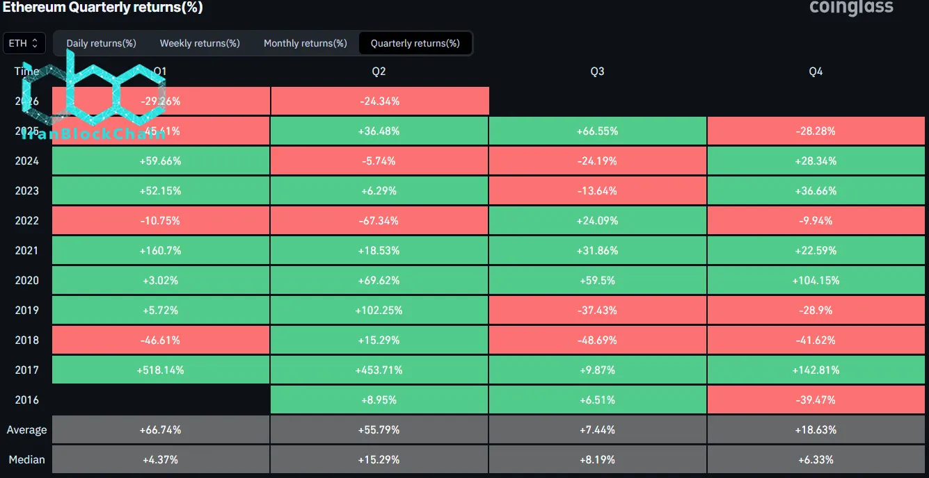Click the +22.59% cell for 2021
The width and height of the screenshot is (929, 478).
pos(816,250)
